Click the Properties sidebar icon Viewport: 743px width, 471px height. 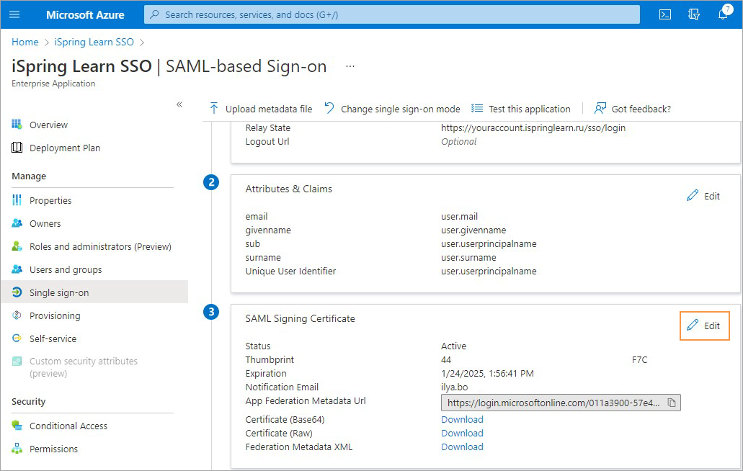coord(17,200)
